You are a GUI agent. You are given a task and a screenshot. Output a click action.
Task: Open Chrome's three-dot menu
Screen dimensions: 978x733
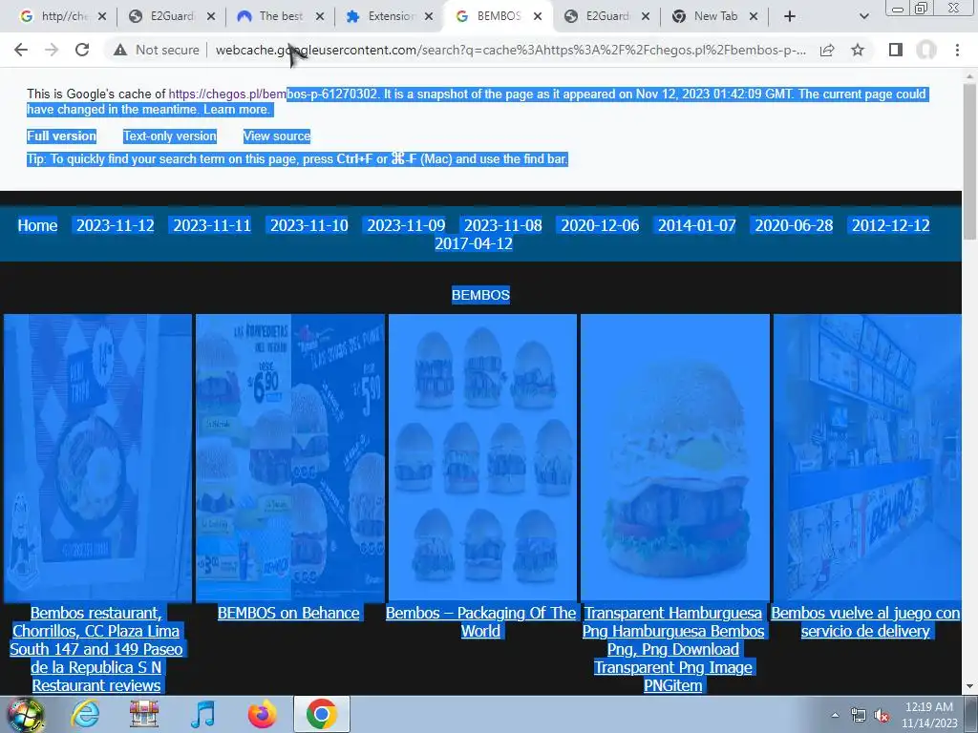coord(957,50)
